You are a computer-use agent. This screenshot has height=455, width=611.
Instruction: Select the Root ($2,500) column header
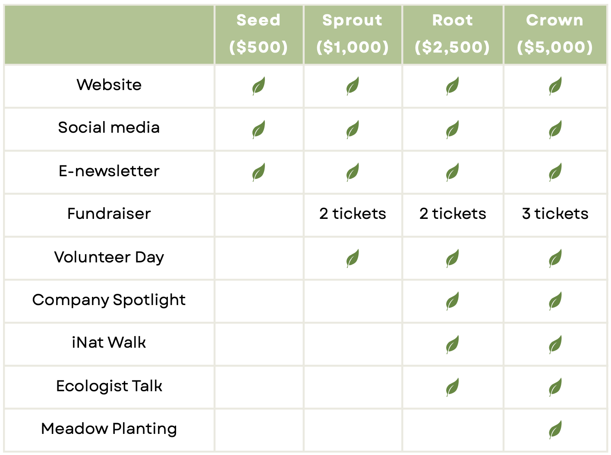click(x=452, y=34)
